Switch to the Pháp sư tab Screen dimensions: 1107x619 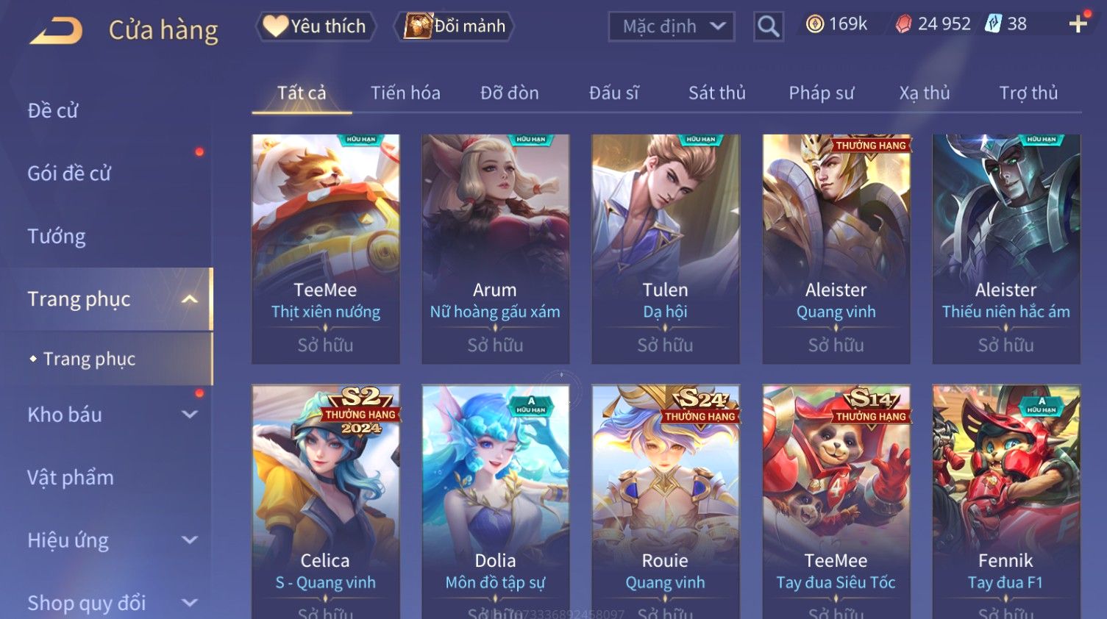pos(822,93)
